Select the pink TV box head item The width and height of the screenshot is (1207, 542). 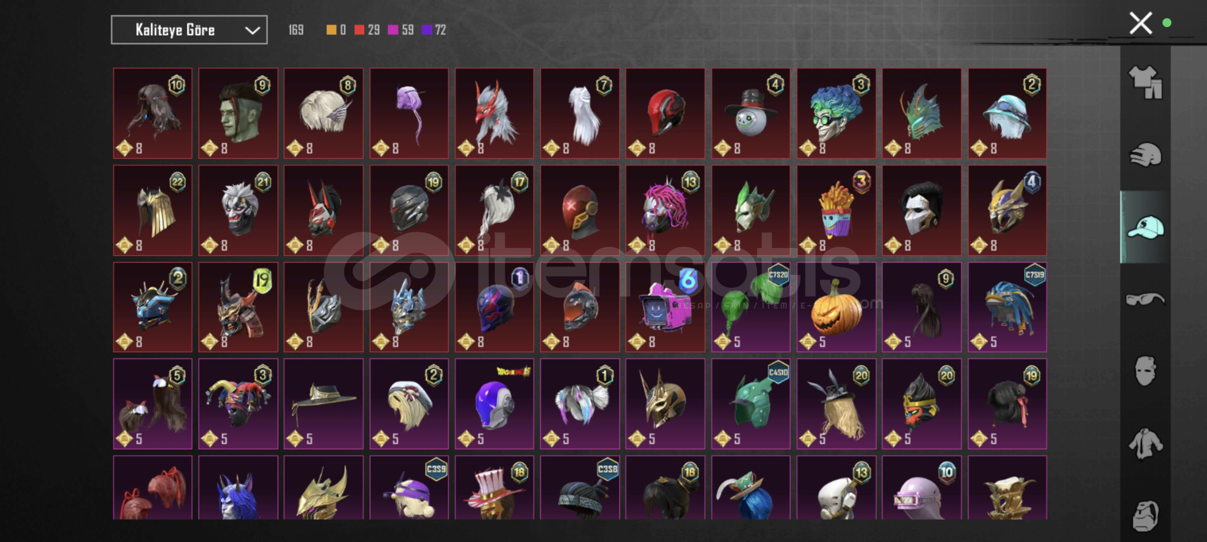point(665,307)
